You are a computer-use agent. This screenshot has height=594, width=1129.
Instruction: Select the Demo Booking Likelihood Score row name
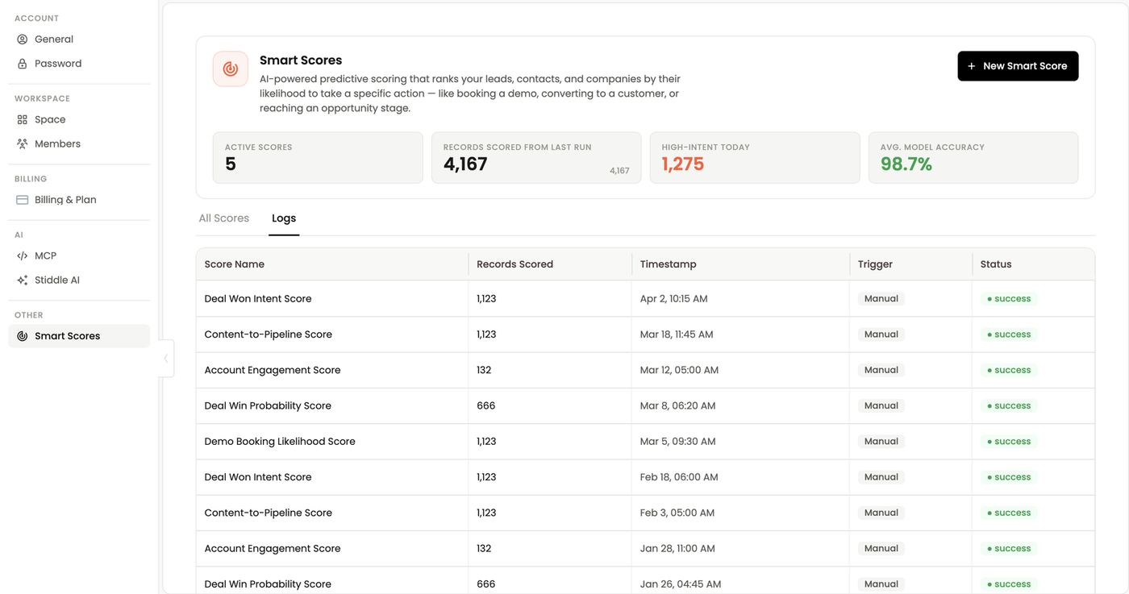tap(280, 442)
